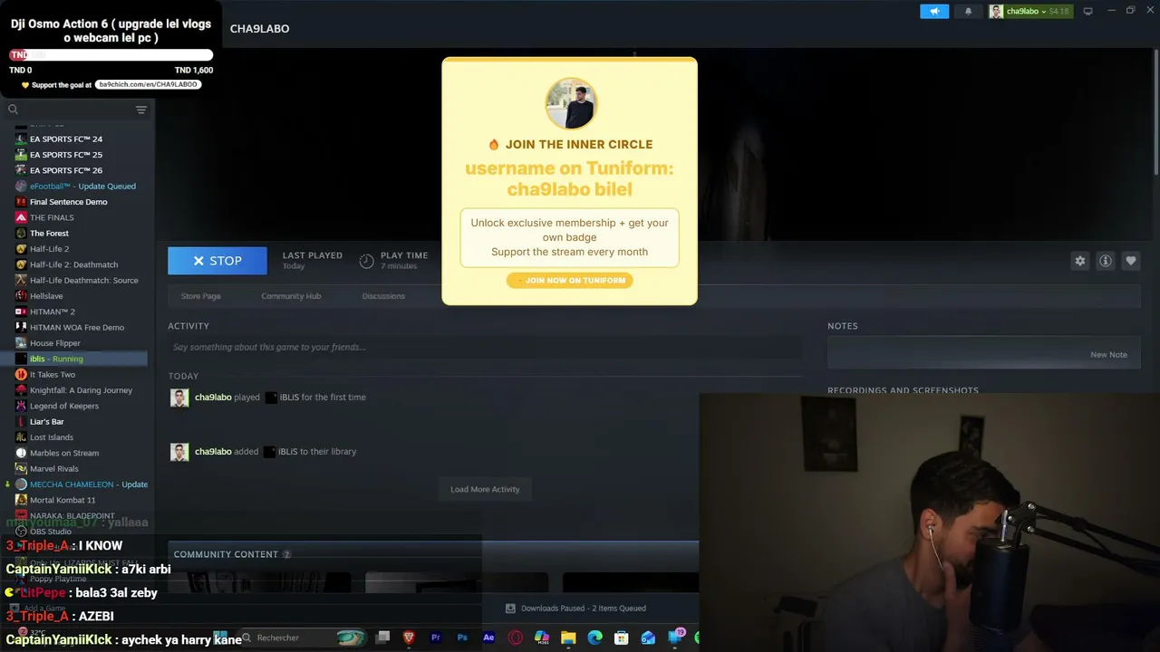This screenshot has width=1160, height=652.
Task: Select The Forest in game list
Action: pos(49,234)
